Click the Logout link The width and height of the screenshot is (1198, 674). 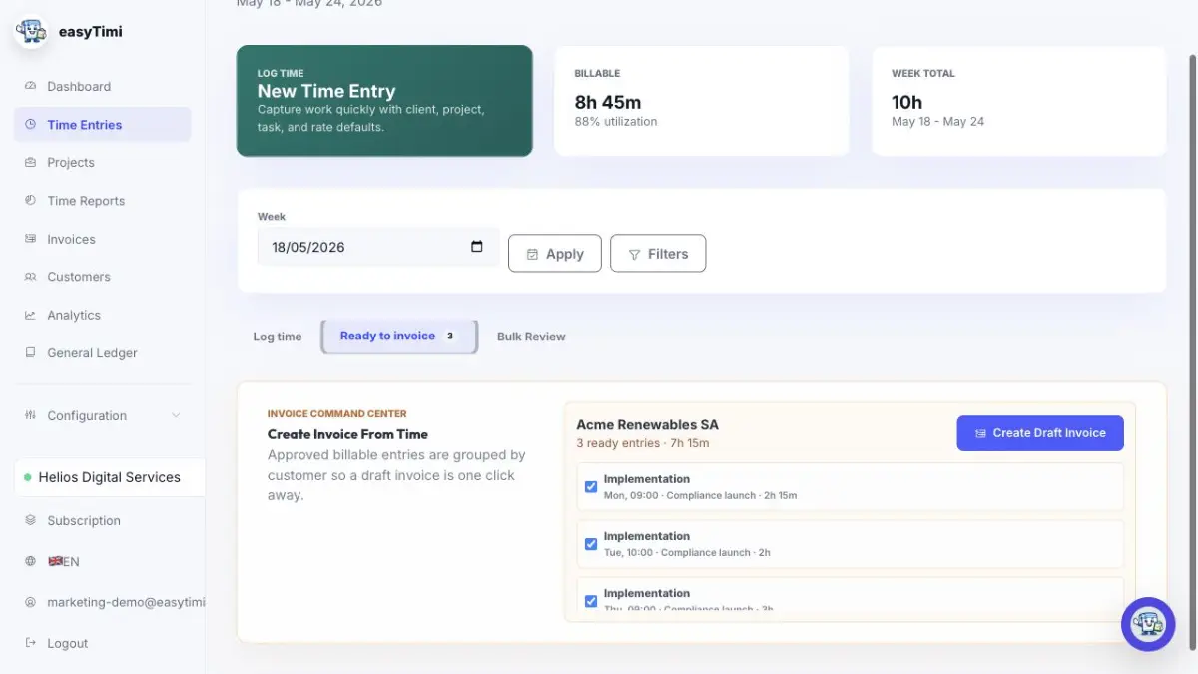[x=68, y=644]
